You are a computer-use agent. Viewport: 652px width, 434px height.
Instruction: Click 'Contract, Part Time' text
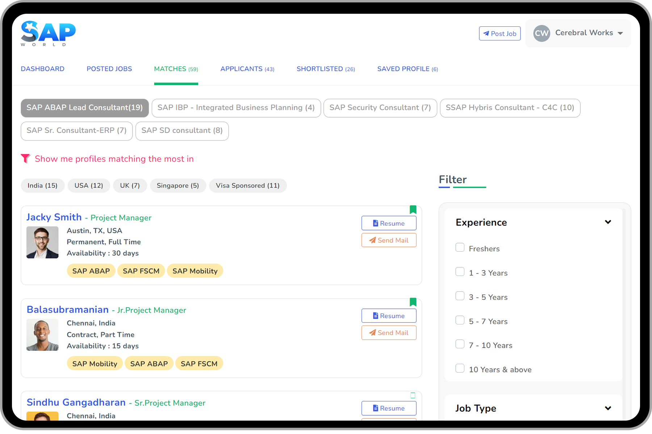tap(100, 335)
